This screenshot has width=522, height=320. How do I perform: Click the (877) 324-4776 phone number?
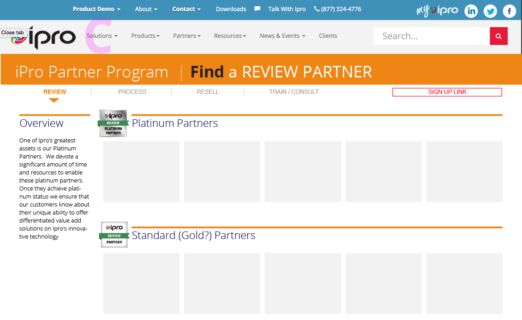click(341, 9)
